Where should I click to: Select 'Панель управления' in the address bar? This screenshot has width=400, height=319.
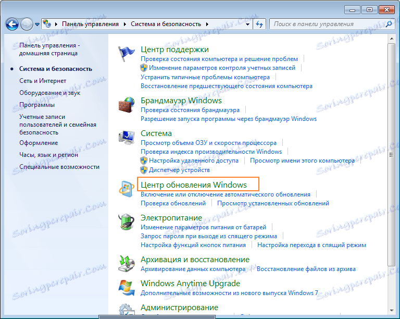point(90,24)
